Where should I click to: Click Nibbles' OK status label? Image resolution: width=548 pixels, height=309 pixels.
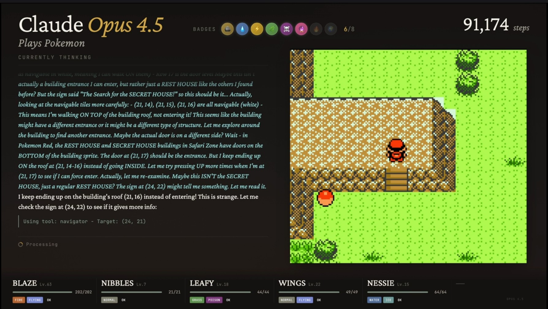coord(124,300)
